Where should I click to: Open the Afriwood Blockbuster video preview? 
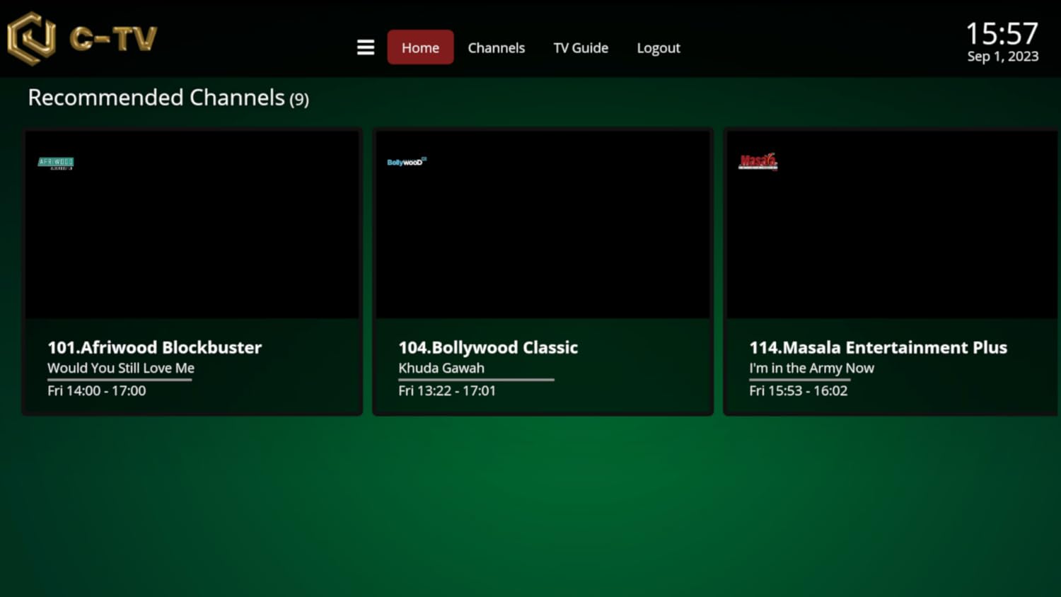coord(192,233)
